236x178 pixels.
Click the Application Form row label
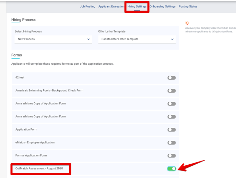(x=26, y=129)
